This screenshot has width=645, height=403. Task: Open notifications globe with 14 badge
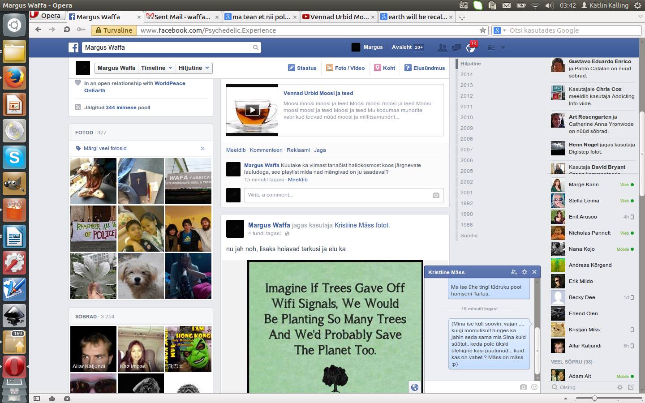tap(471, 47)
